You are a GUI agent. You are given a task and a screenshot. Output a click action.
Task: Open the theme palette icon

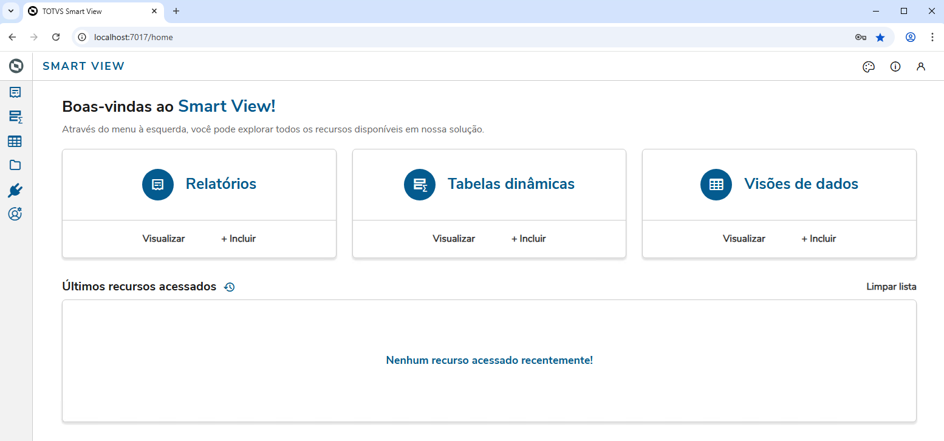[x=869, y=67]
